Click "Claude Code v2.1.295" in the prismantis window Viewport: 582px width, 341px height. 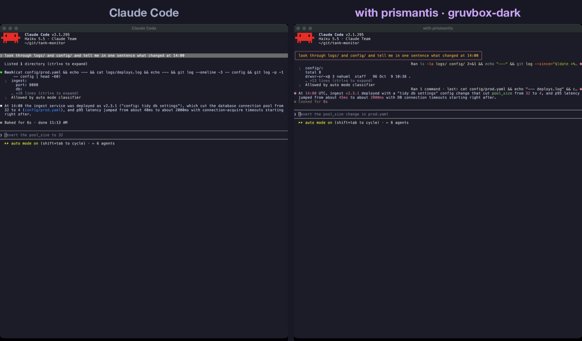coord(341,34)
